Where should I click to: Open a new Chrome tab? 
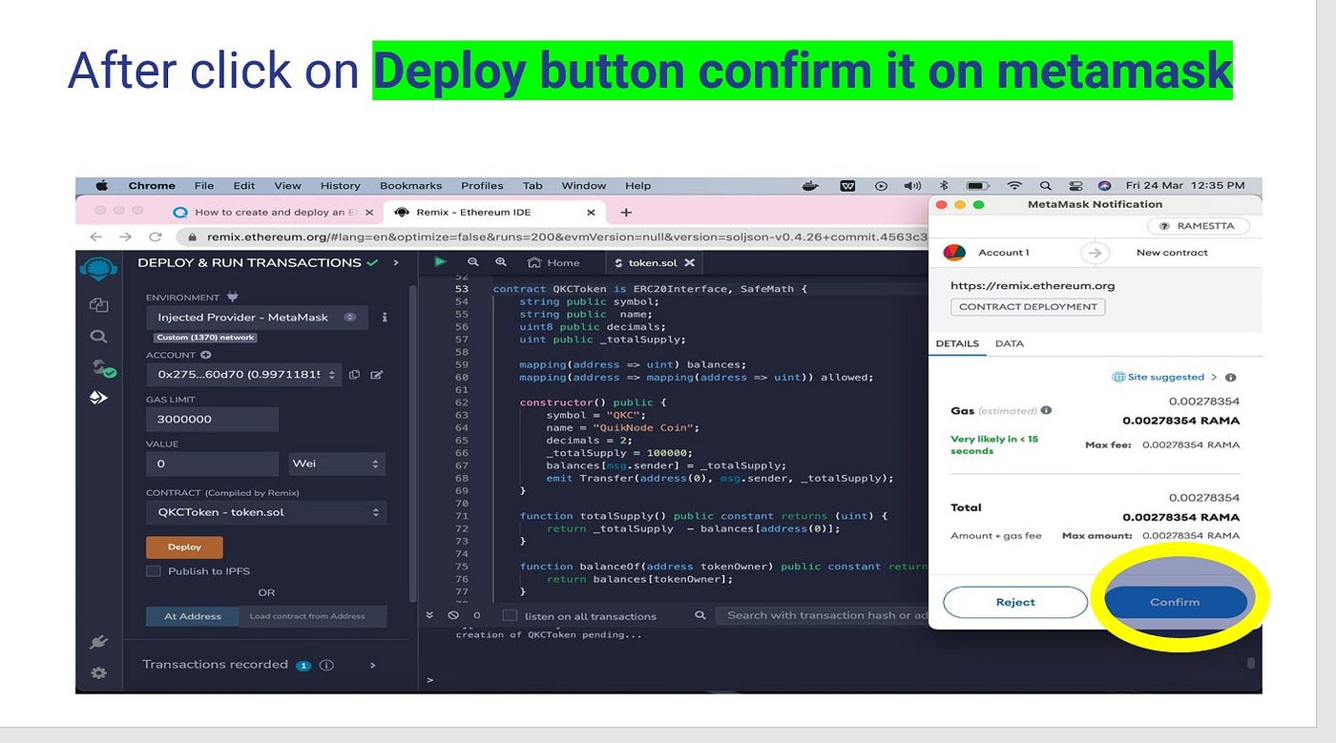coord(626,212)
